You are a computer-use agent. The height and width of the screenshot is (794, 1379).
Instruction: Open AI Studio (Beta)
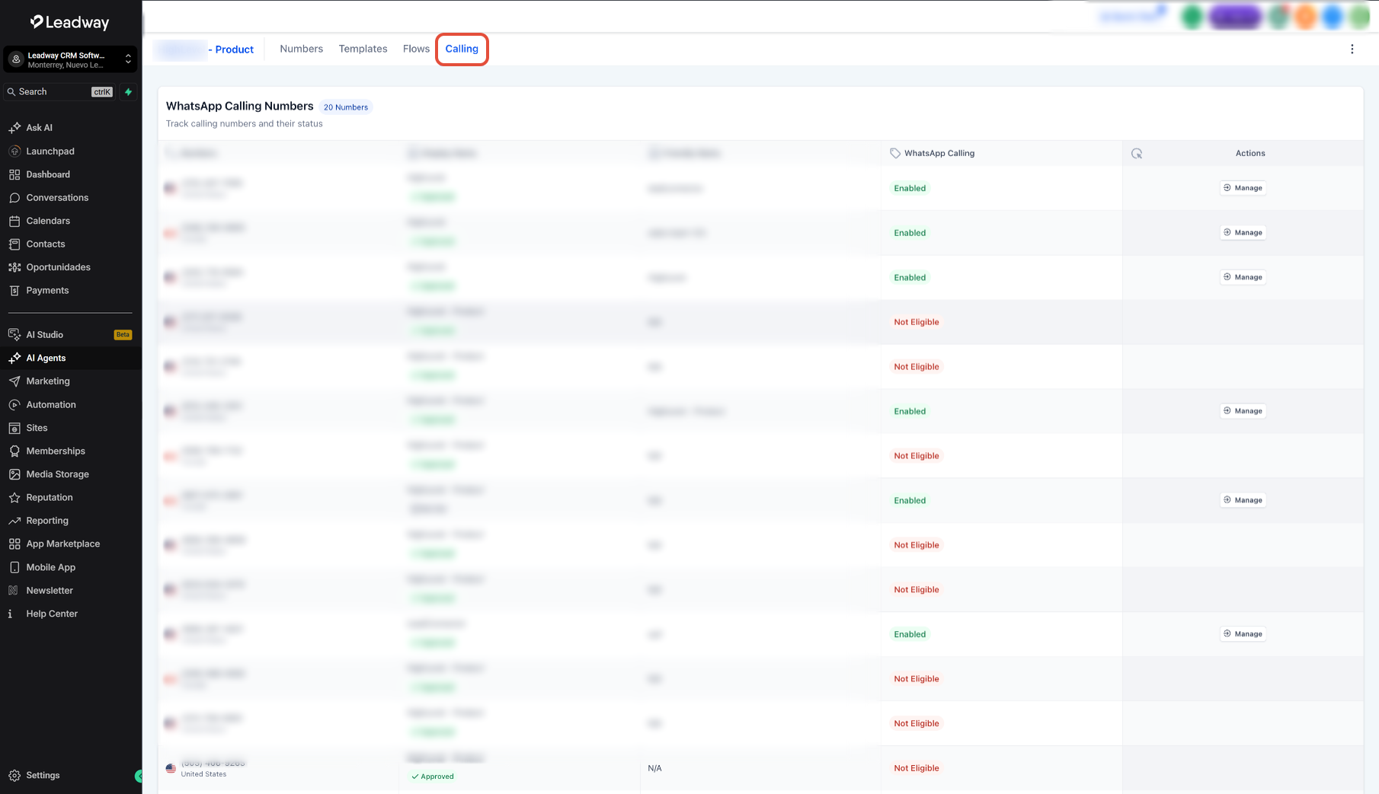pyautogui.click(x=70, y=335)
